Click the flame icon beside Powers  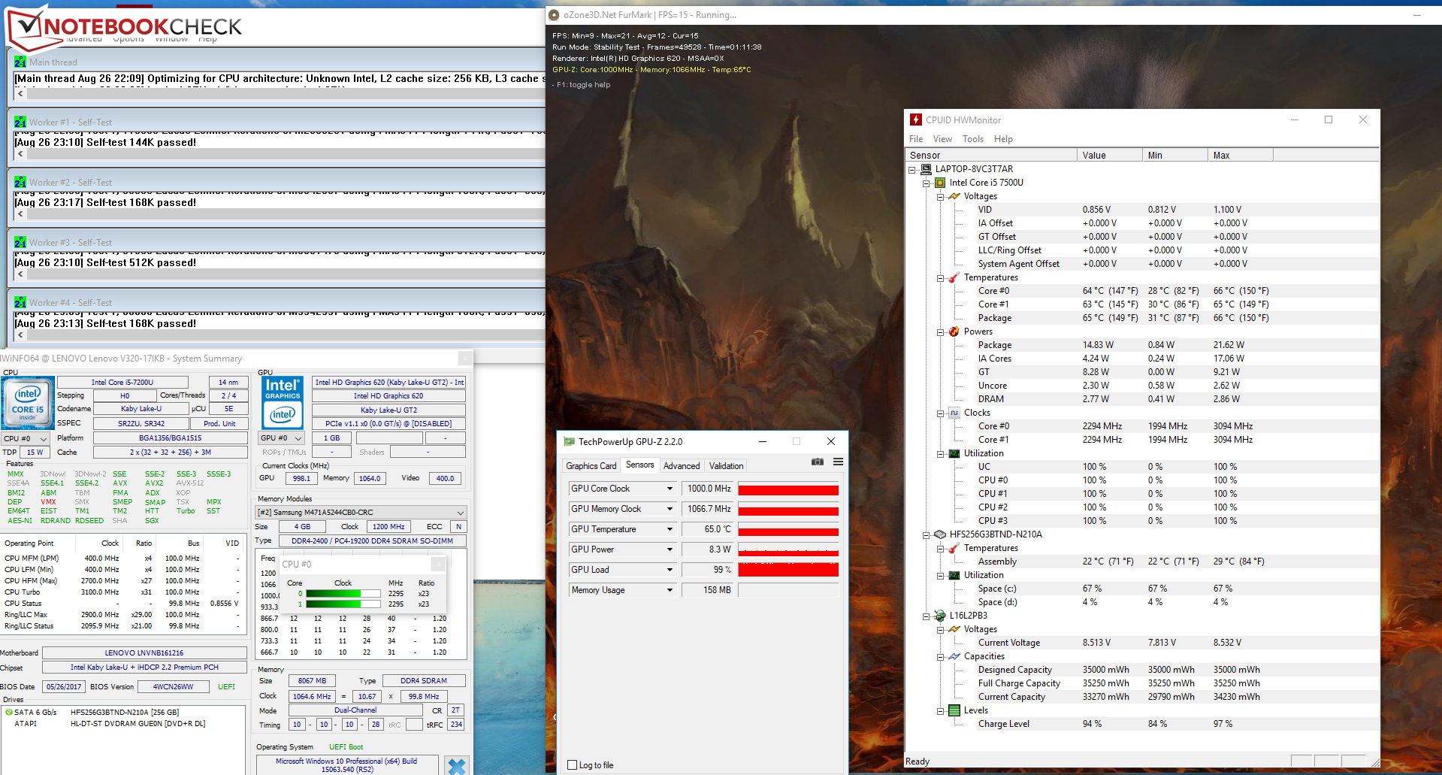pos(954,331)
